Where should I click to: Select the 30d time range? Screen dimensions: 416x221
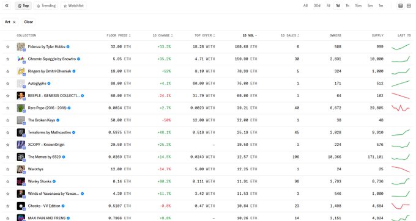[x=317, y=5]
